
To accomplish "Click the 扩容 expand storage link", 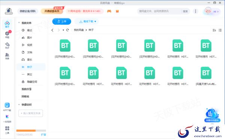I will (x=43, y=135).
